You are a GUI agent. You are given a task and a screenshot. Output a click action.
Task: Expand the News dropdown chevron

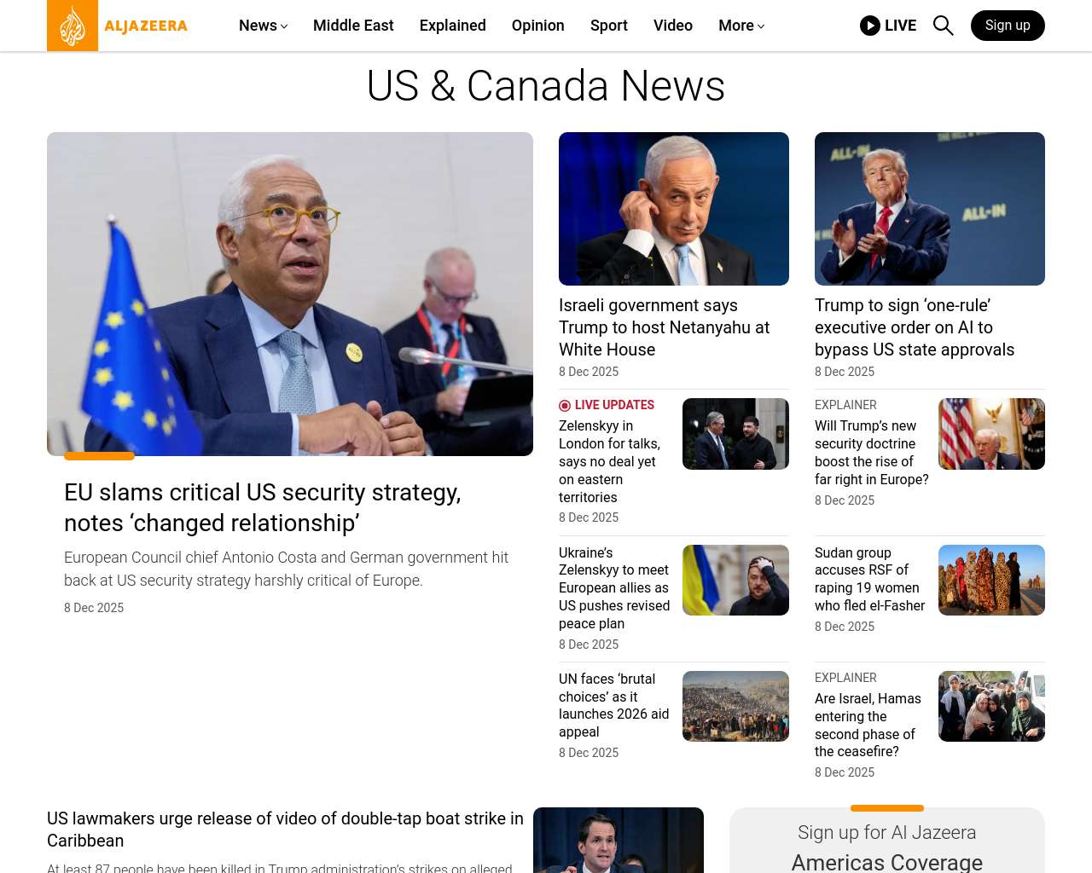(x=284, y=26)
